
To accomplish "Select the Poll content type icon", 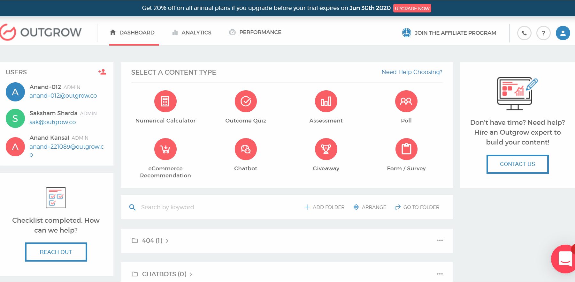I will click(x=406, y=101).
